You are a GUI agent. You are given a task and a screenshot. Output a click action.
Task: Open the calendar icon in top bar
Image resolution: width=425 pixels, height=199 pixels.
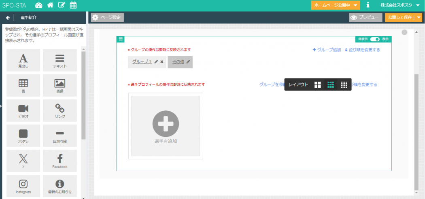click(x=73, y=5)
